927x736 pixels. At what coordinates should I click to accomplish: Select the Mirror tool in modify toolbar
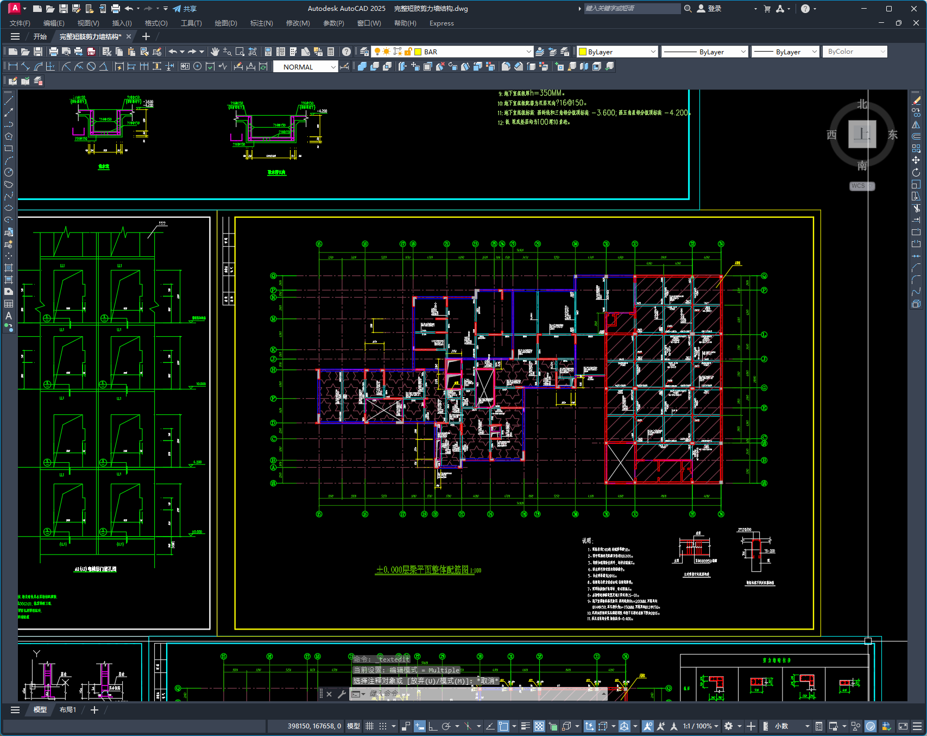tap(916, 124)
